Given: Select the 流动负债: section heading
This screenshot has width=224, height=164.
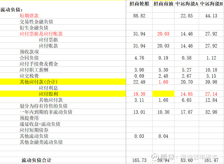Looking at the screenshot, I should 11,10.
